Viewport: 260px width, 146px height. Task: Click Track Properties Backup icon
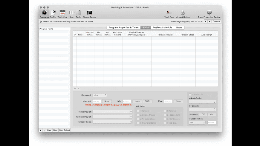click(x=209, y=13)
